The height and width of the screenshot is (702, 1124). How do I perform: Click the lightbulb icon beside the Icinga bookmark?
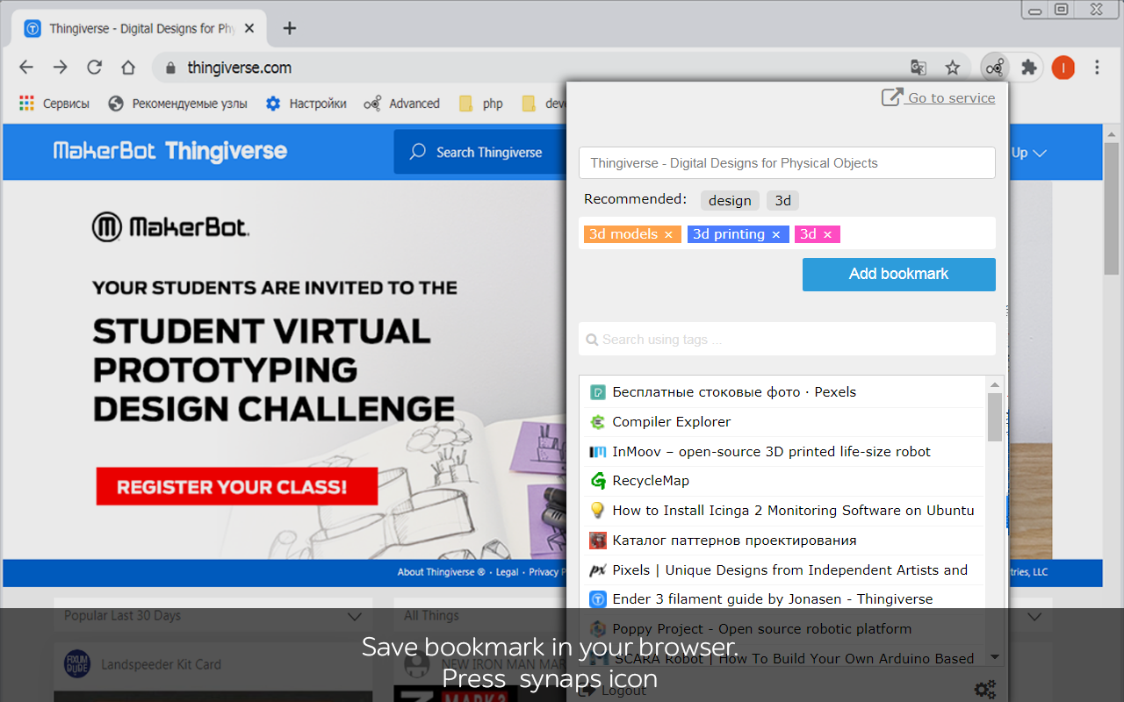598,510
